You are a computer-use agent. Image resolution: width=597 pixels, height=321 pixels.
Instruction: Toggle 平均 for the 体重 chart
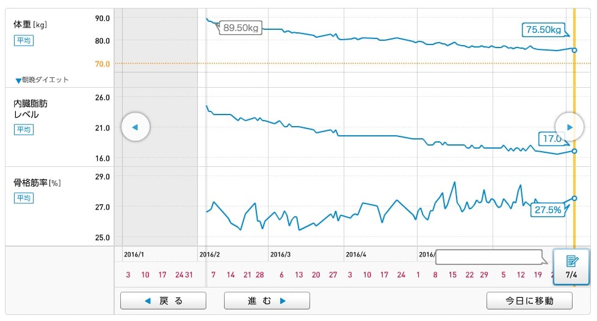pos(23,40)
